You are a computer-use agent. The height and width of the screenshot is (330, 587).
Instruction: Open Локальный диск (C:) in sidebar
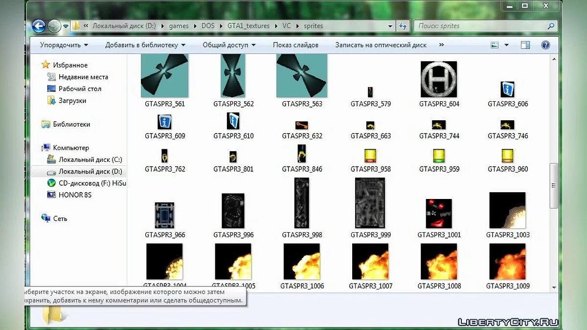90,159
